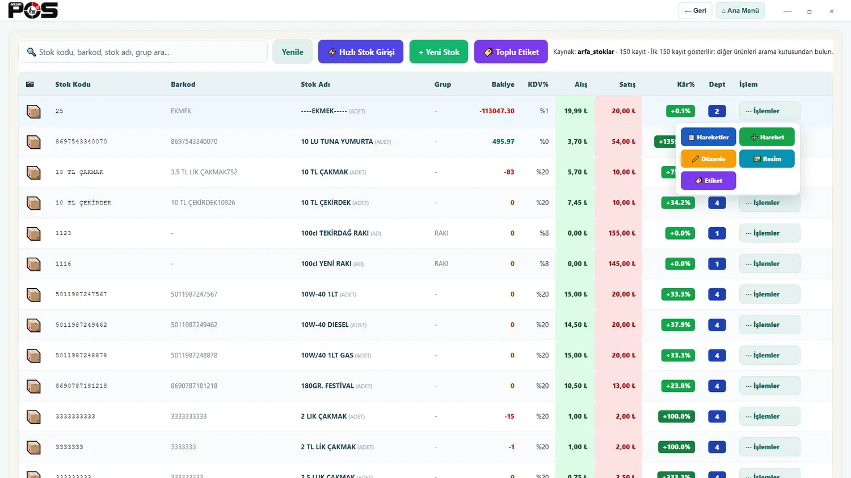Open Toplu Etiket bulk labels
851x478 pixels.
pyautogui.click(x=511, y=52)
